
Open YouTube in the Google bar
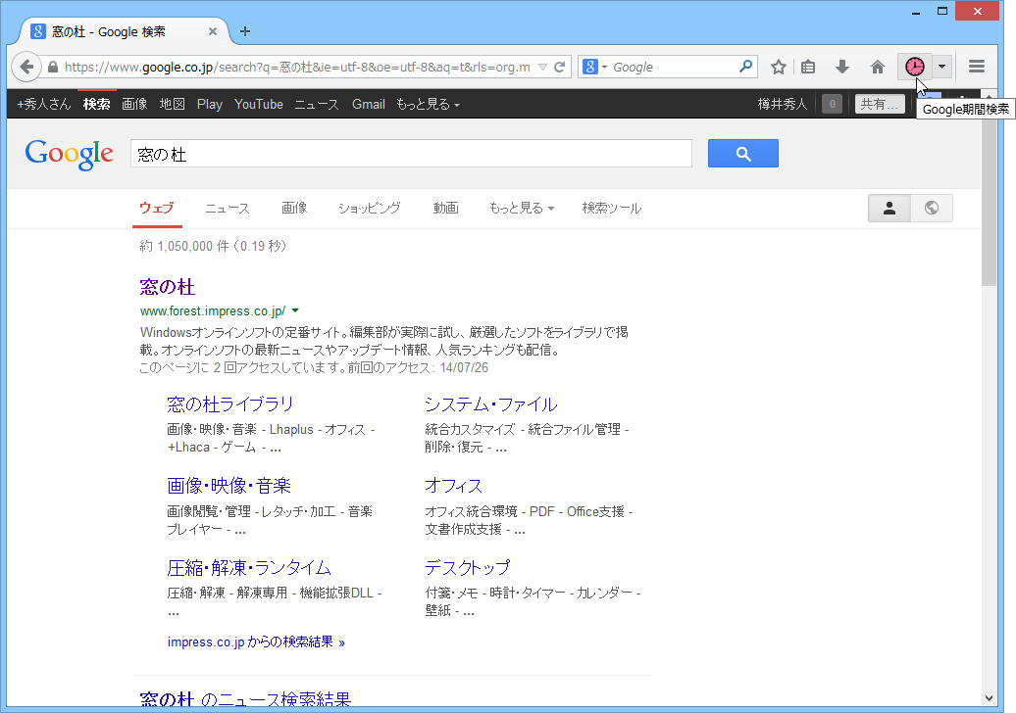pos(259,104)
